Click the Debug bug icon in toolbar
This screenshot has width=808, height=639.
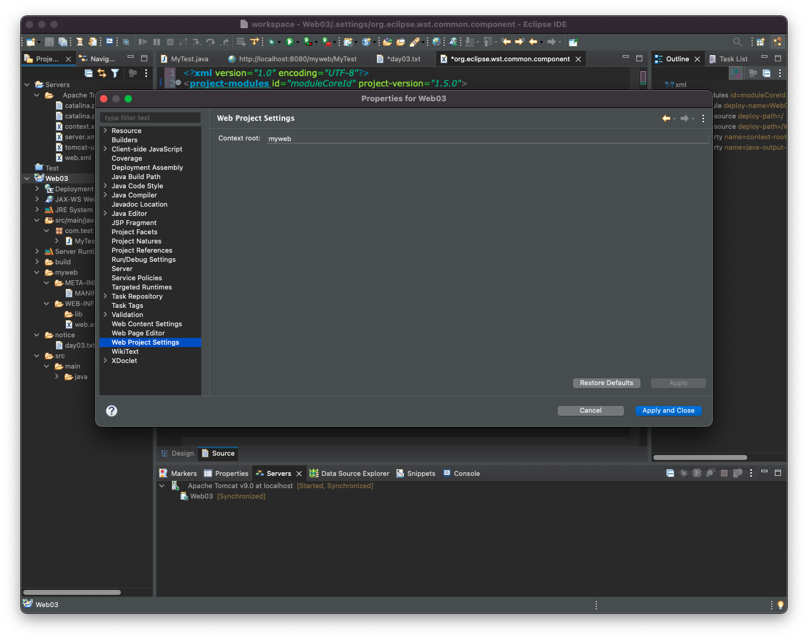click(x=271, y=42)
